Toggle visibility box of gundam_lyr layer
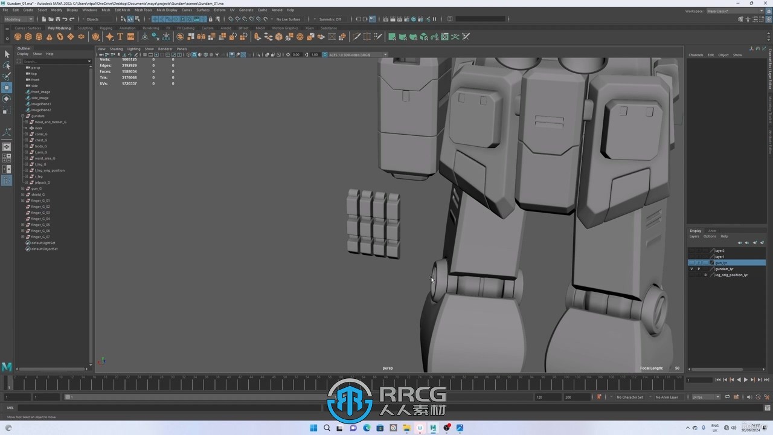The height and width of the screenshot is (435, 773). [692, 269]
